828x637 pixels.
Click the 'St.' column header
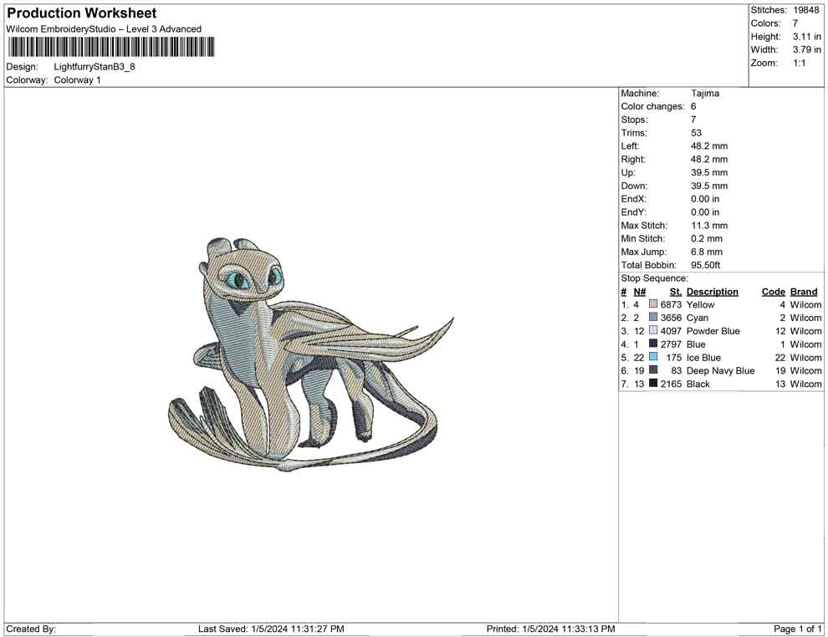[676, 292]
